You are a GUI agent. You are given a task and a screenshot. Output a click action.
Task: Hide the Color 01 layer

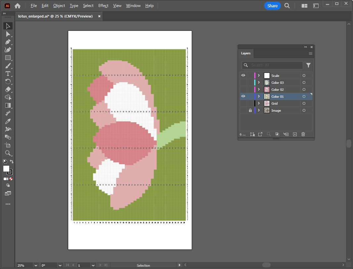point(243,96)
